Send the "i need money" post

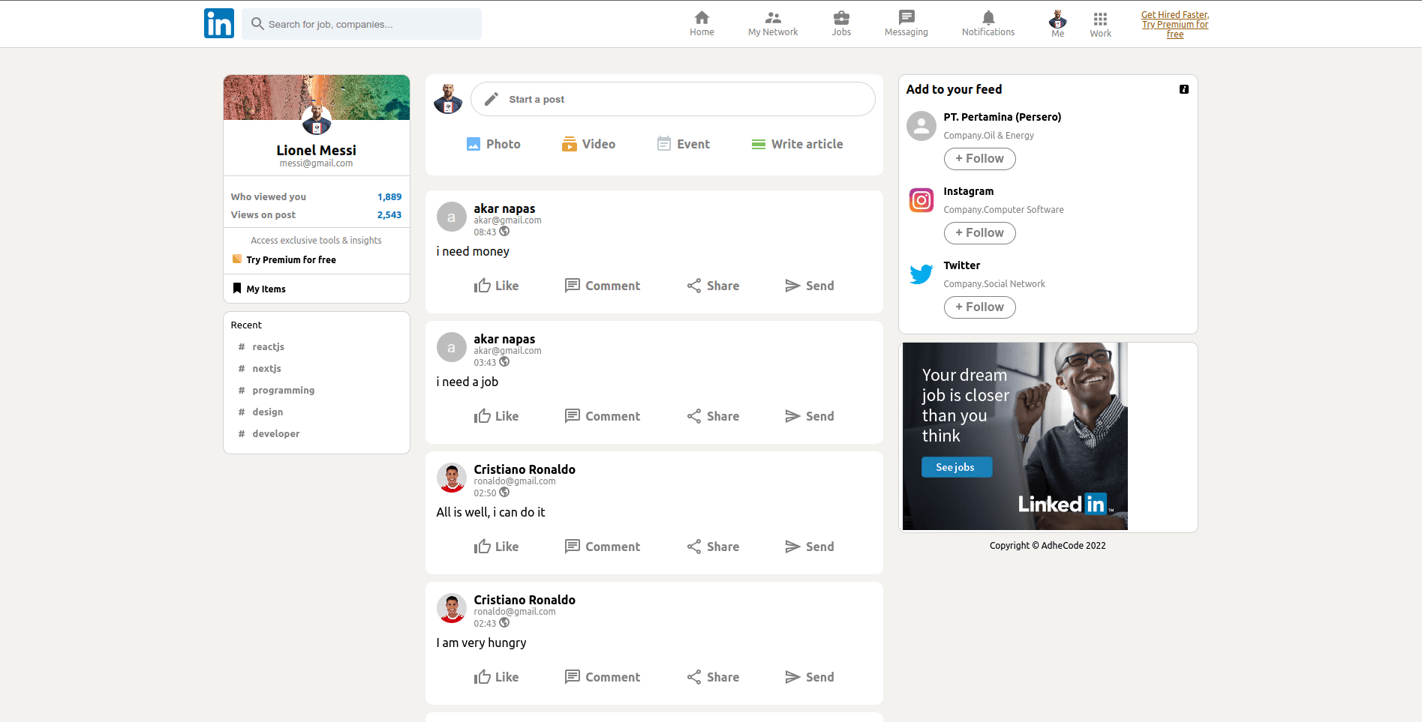point(809,286)
